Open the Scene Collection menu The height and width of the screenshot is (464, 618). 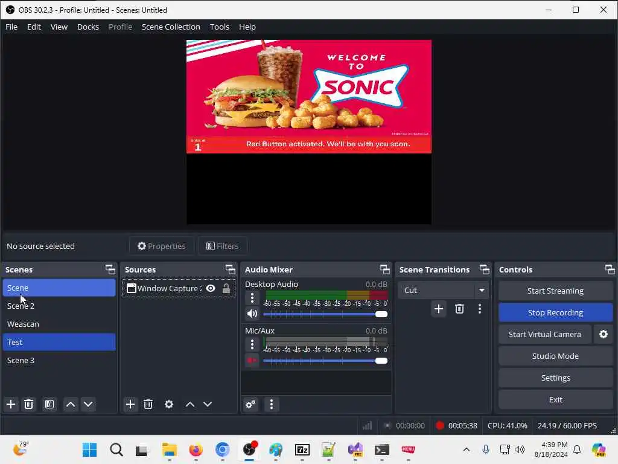coord(171,27)
